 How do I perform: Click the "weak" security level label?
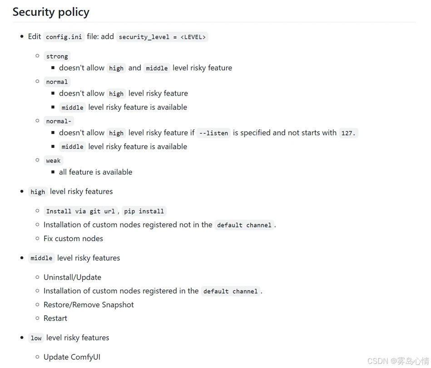pyautogui.click(x=53, y=160)
